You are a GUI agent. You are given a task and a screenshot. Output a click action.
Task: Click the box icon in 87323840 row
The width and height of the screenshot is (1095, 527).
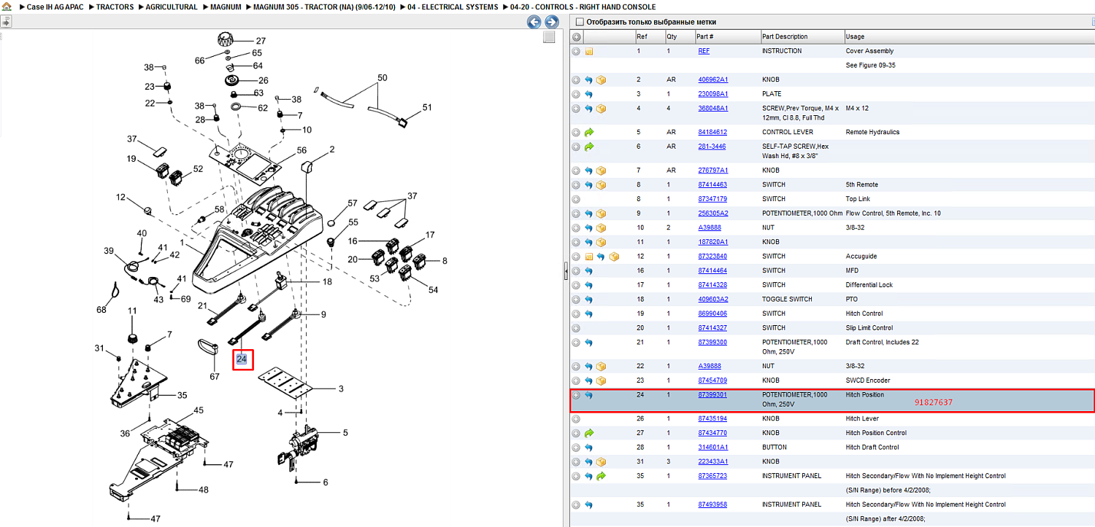point(613,257)
